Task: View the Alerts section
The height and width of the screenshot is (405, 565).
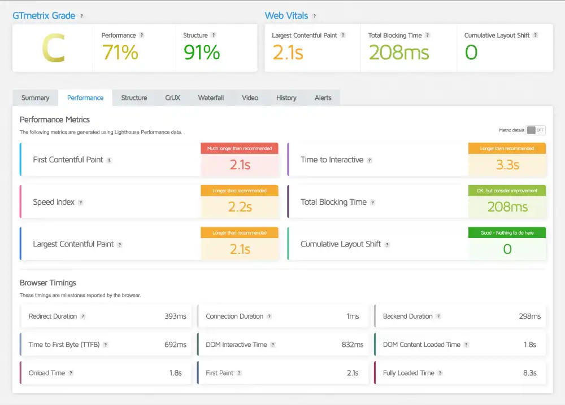Action: [x=323, y=98]
